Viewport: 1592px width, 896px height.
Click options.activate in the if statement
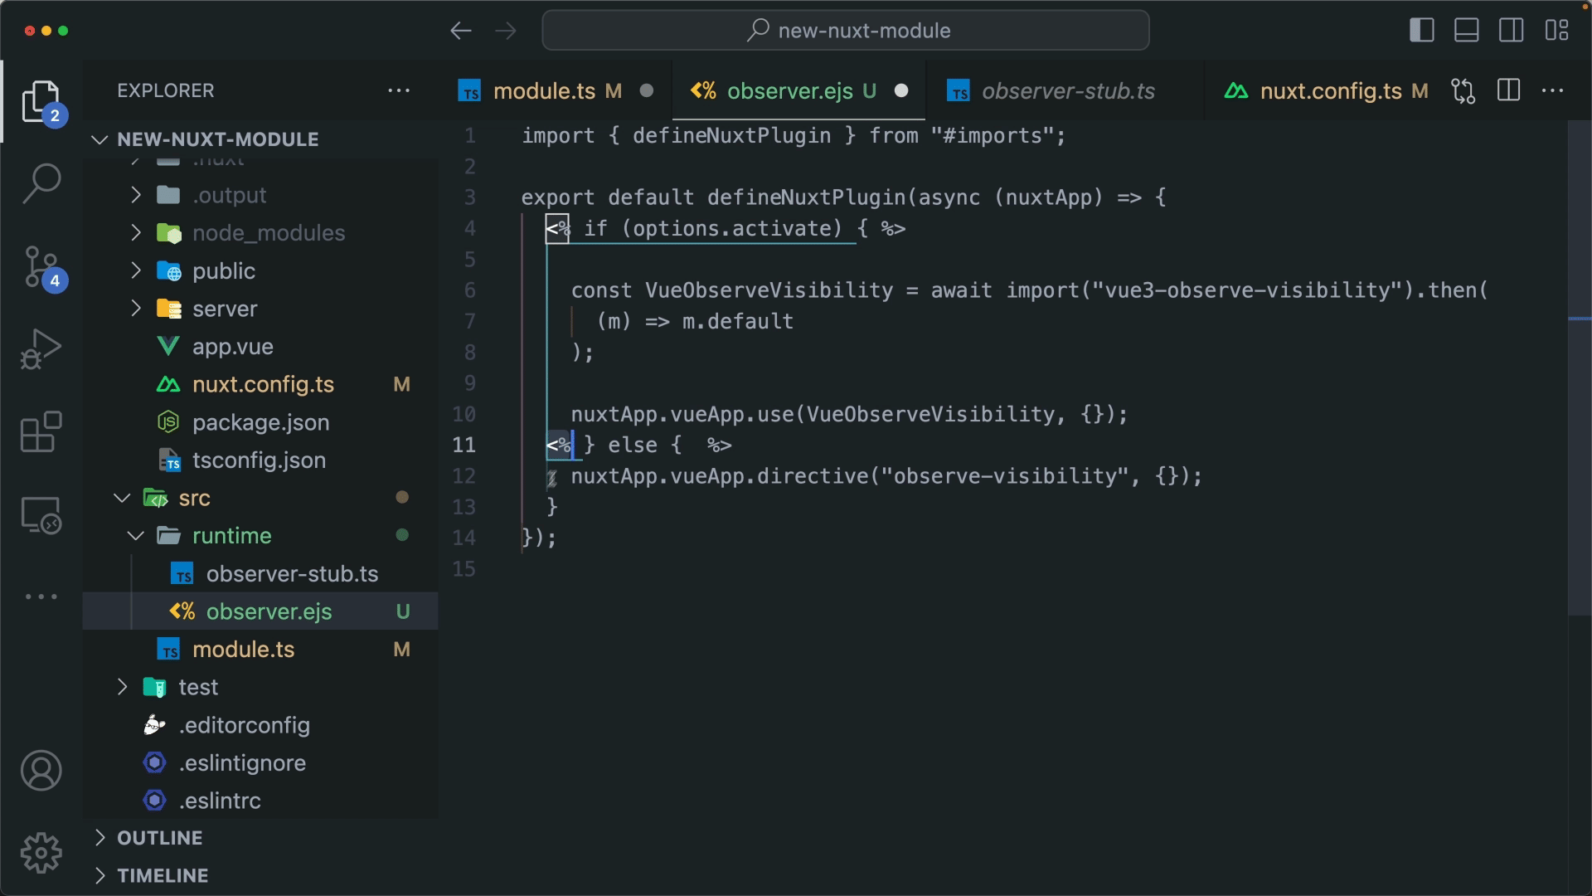(x=732, y=229)
